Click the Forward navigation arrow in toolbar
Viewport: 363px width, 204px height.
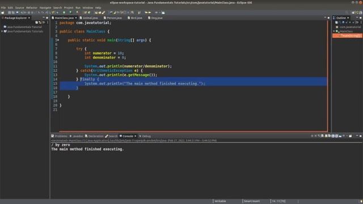pos(150,12)
